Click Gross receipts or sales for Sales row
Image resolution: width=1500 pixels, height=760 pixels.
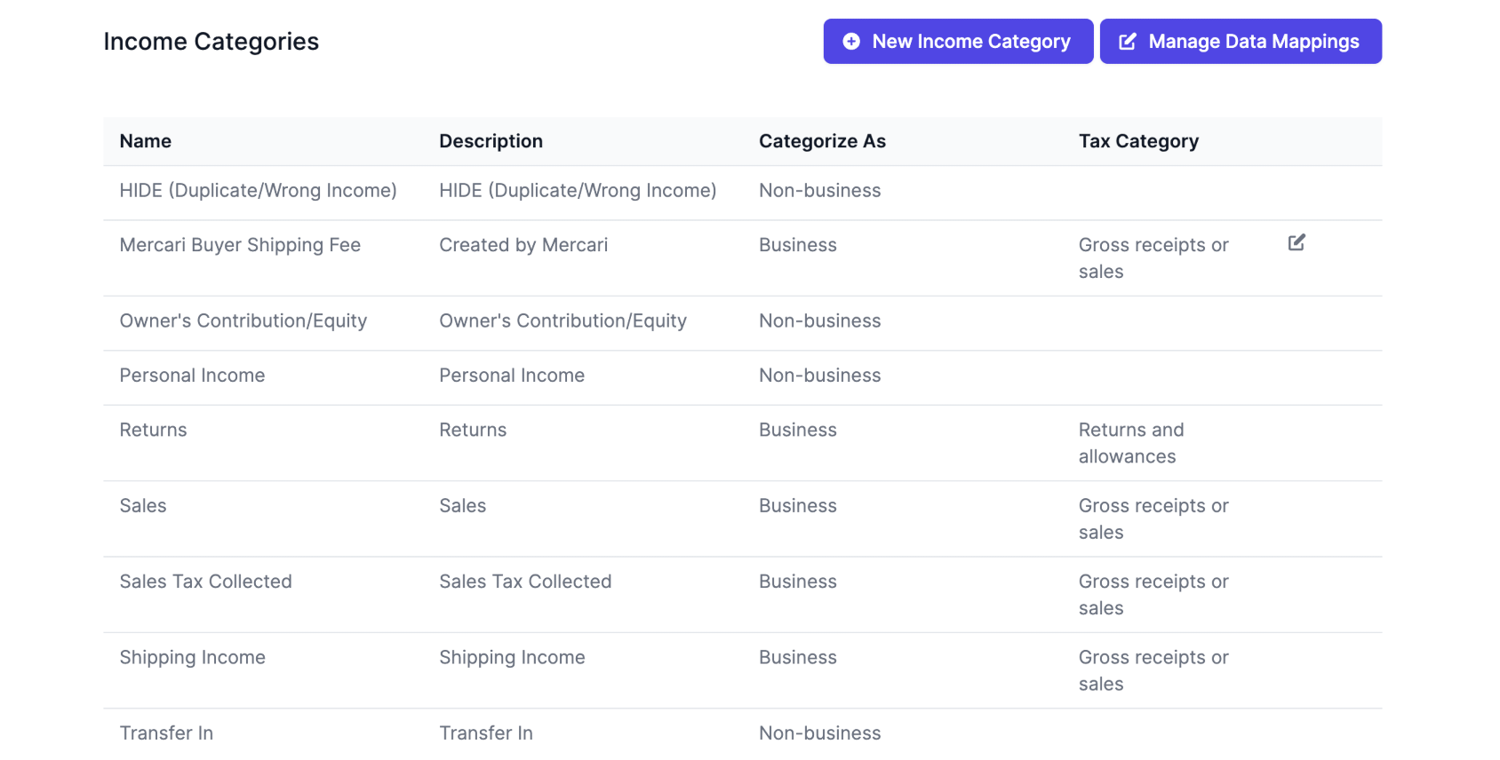click(x=1153, y=519)
